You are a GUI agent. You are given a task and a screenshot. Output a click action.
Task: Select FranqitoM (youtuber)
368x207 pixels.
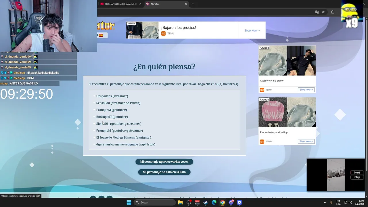pos(112,110)
